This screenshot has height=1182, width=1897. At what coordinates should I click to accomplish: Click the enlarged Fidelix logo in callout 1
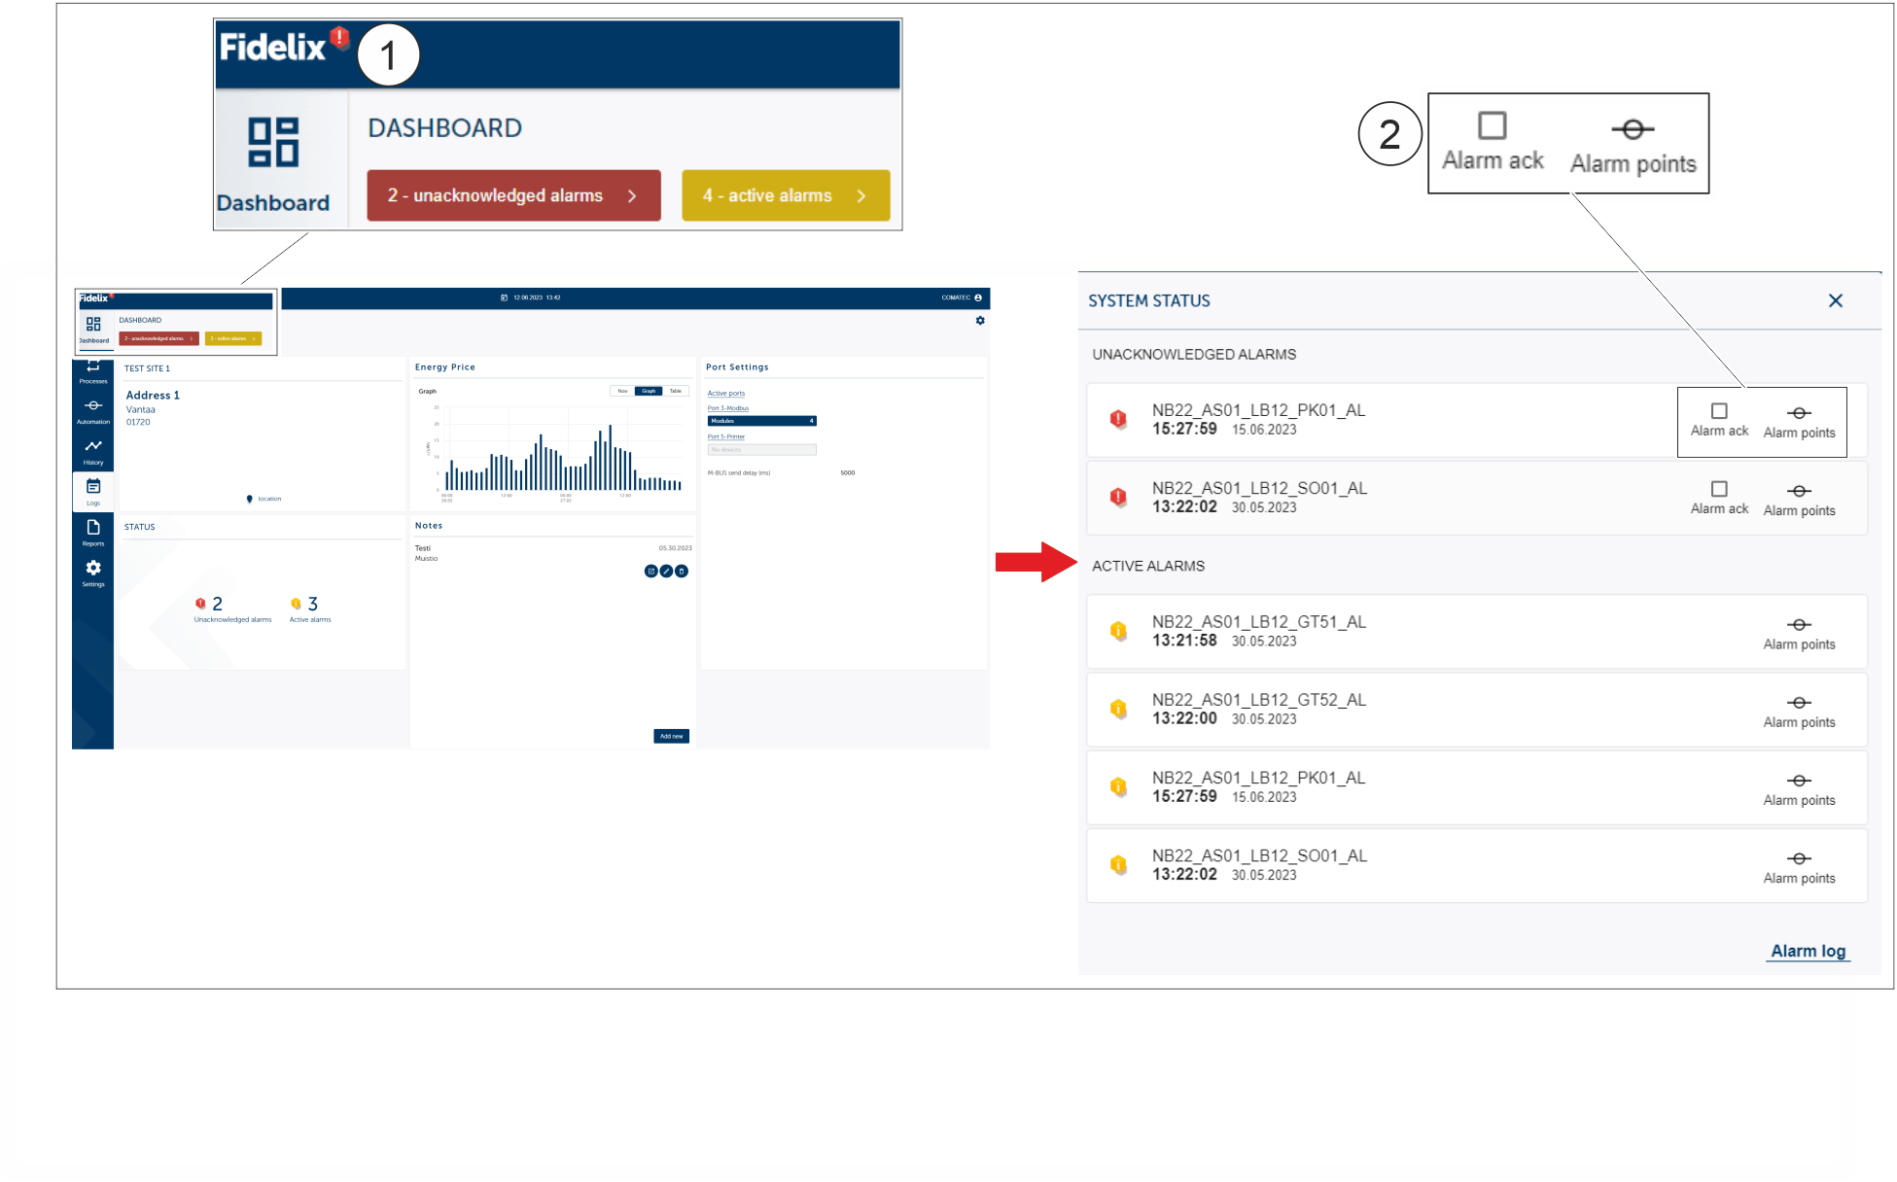(272, 47)
